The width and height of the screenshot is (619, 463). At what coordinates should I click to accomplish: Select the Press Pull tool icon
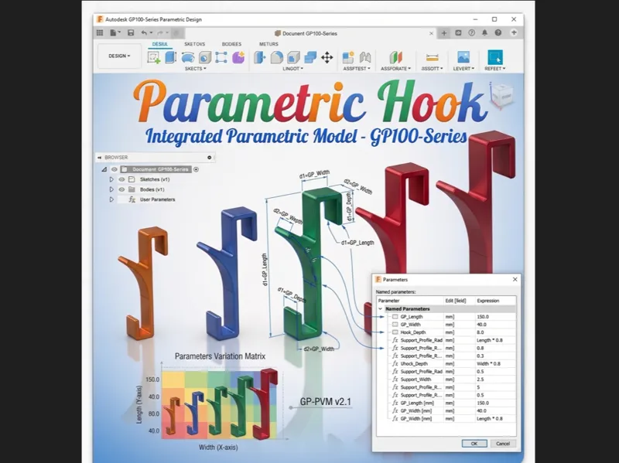click(259, 57)
